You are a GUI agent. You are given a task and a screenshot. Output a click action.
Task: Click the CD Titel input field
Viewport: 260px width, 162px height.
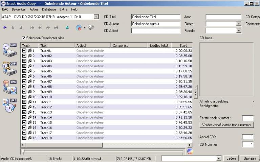click(x=151, y=17)
